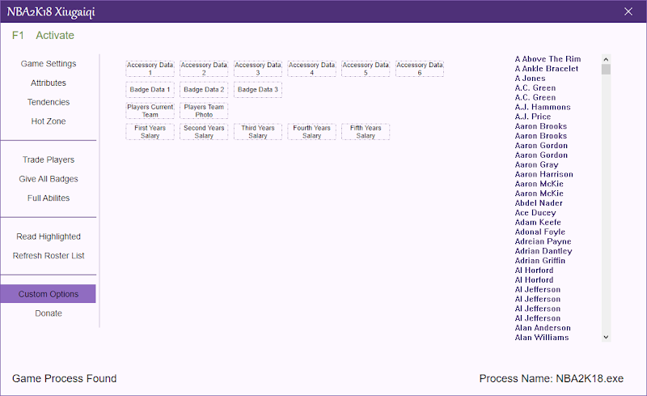Click Players Current Team box
Image resolution: width=647 pixels, height=396 pixels.
pyautogui.click(x=150, y=111)
